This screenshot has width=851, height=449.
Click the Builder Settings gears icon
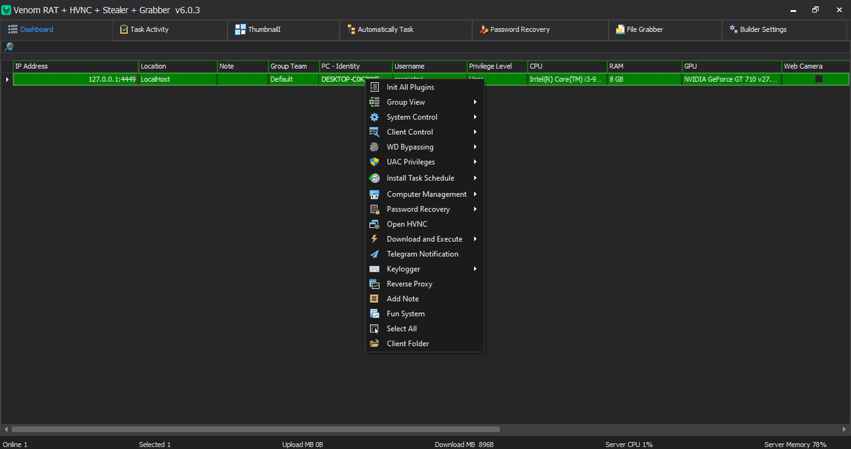pyautogui.click(x=734, y=29)
